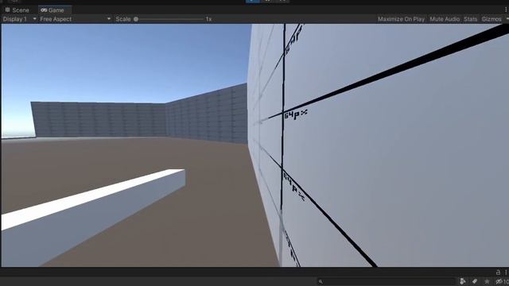Open Game view more options menu
The image size is (509, 286).
tap(506, 10)
